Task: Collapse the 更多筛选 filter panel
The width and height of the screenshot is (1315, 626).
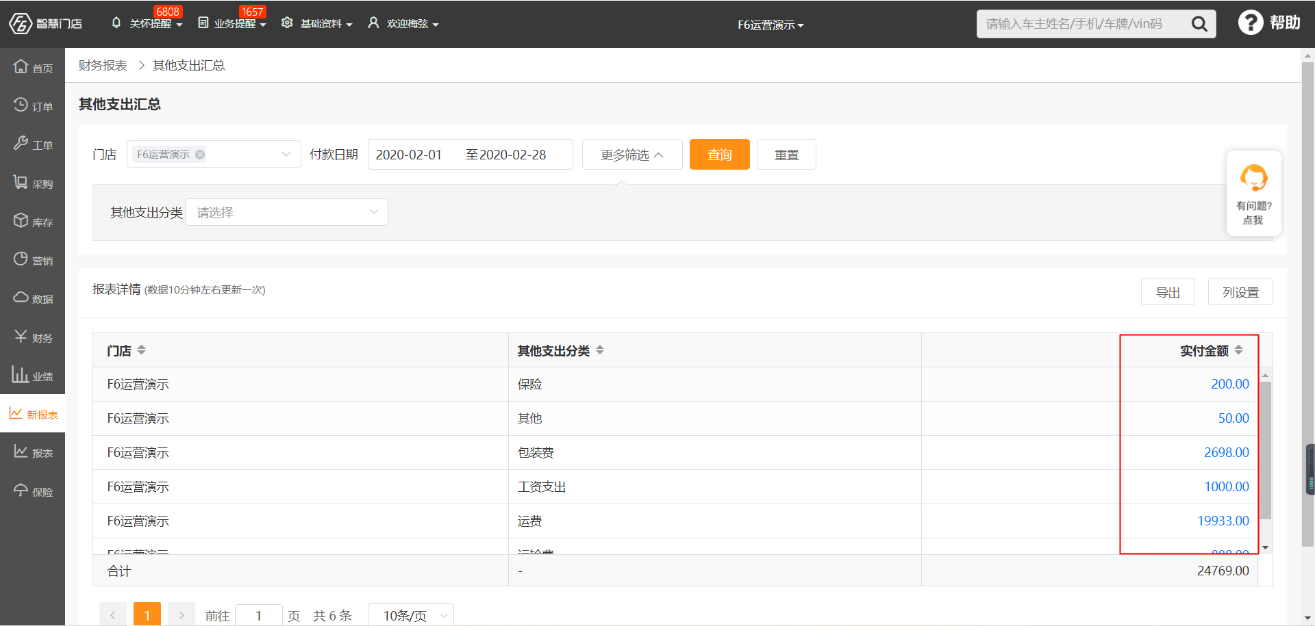Action: [x=632, y=155]
